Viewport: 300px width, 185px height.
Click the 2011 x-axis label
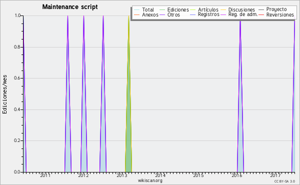click(x=45, y=175)
